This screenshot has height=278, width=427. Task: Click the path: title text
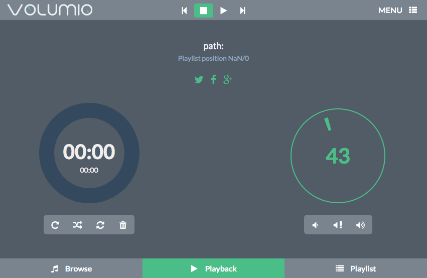pyautogui.click(x=214, y=46)
